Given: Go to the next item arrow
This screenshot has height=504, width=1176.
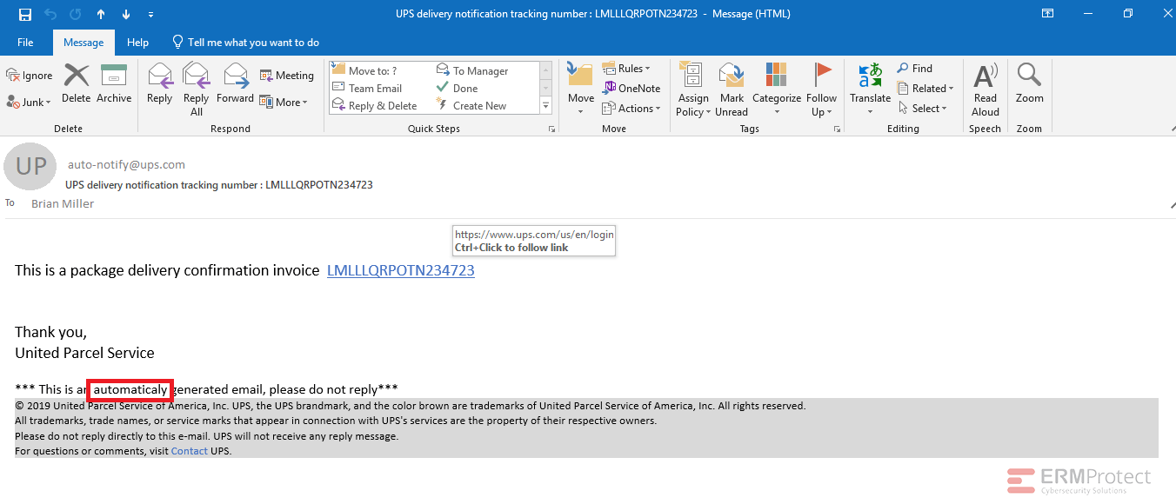Looking at the screenshot, I should coord(126,14).
